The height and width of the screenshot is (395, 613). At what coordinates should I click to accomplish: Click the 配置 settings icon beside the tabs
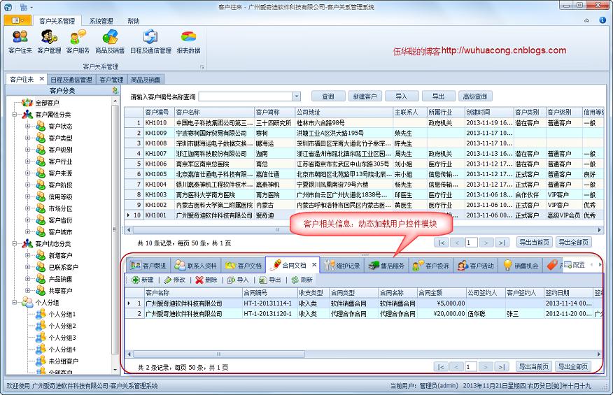coord(568,265)
